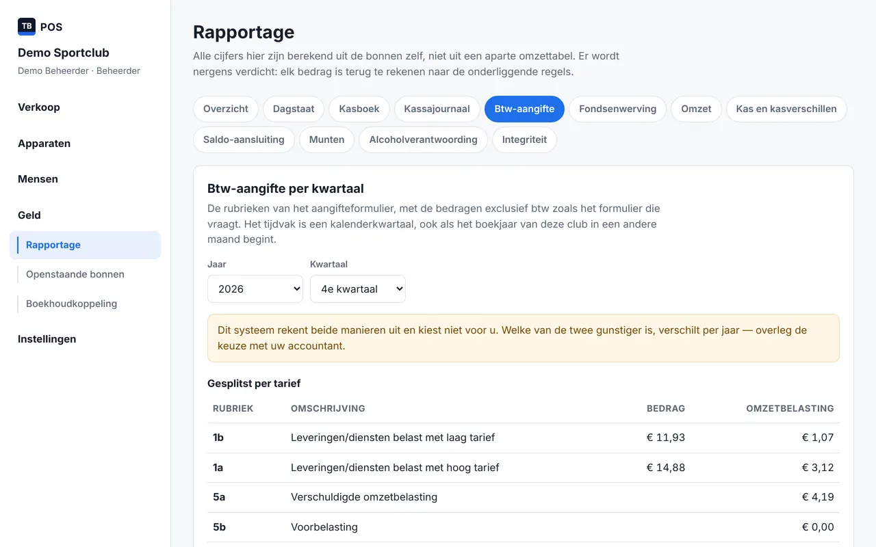
Task: Expand the Apparaten sidebar section
Action: click(x=44, y=144)
